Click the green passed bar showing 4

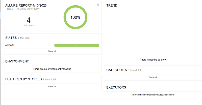(x=77, y=45)
